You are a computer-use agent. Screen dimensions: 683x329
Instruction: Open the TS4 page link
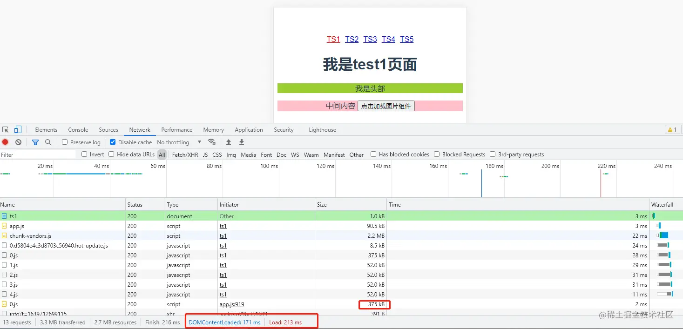click(x=388, y=39)
